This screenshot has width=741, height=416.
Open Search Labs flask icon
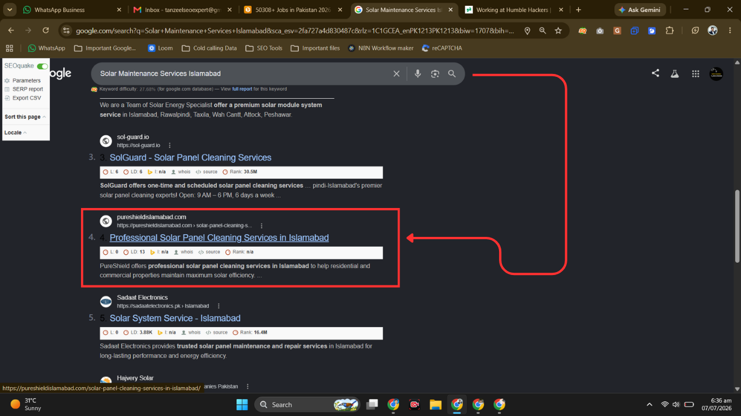(674, 73)
